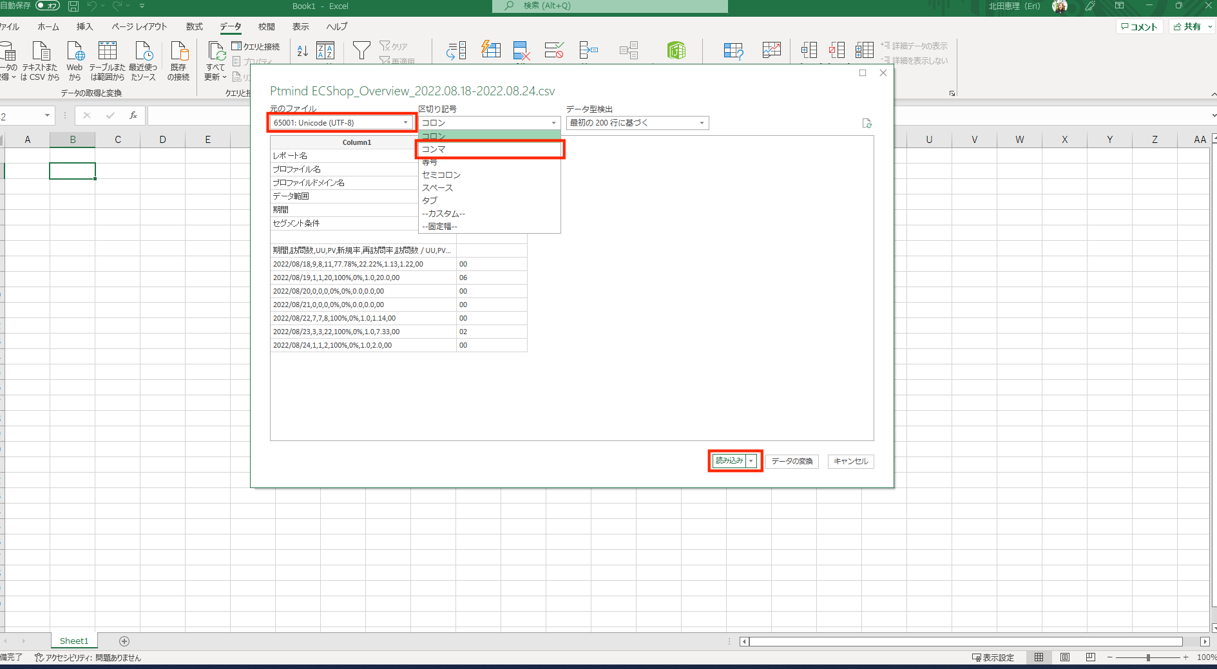Switch to Page Break Preview icon

coord(1090,657)
